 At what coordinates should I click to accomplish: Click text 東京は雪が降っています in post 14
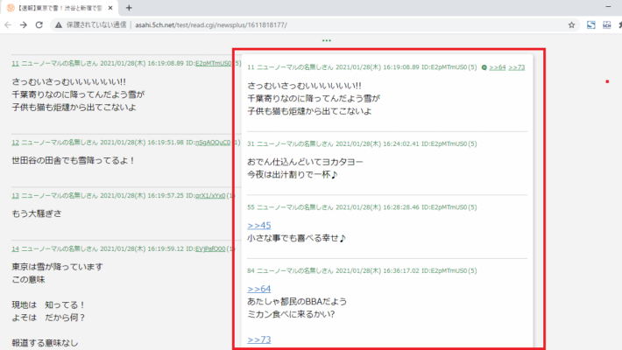(x=57, y=267)
